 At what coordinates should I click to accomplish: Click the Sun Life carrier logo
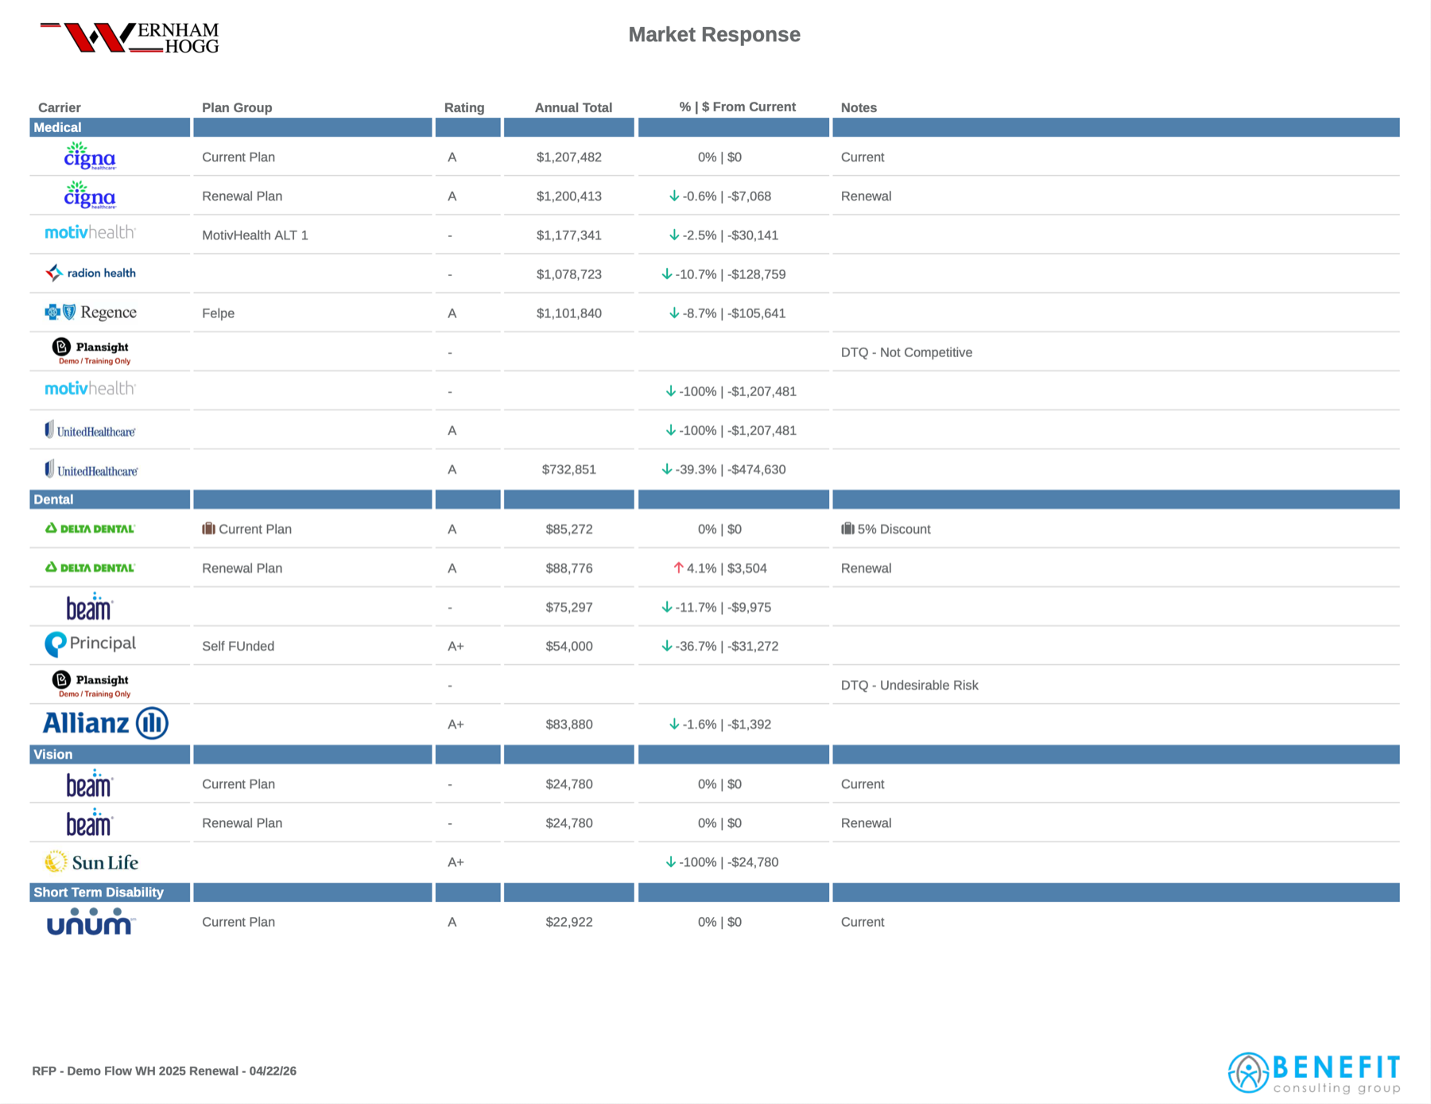91,862
